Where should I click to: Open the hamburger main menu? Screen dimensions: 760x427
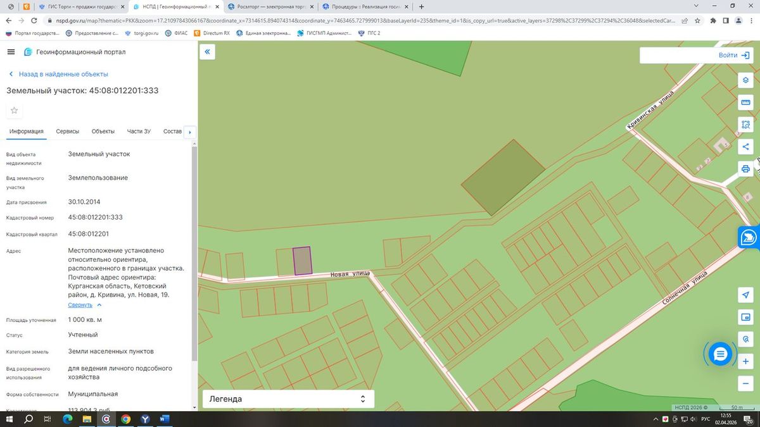11,52
